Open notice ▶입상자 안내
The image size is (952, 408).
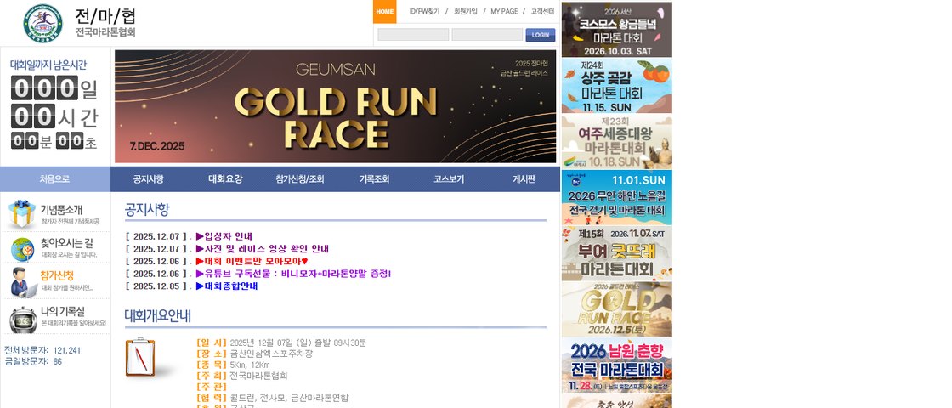224,236
